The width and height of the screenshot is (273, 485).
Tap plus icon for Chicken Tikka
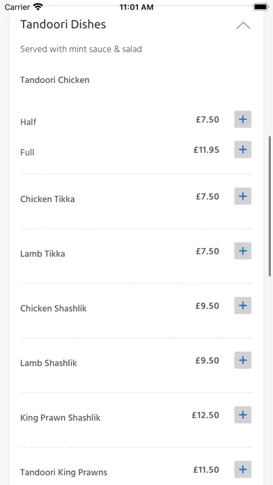tap(242, 196)
